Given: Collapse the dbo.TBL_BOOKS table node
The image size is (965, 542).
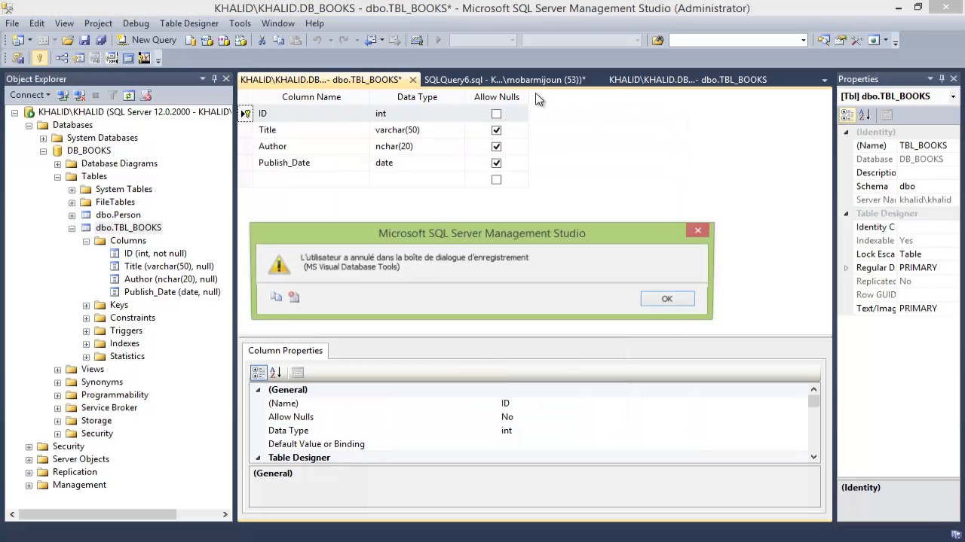Looking at the screenshot, I should 72,227.
